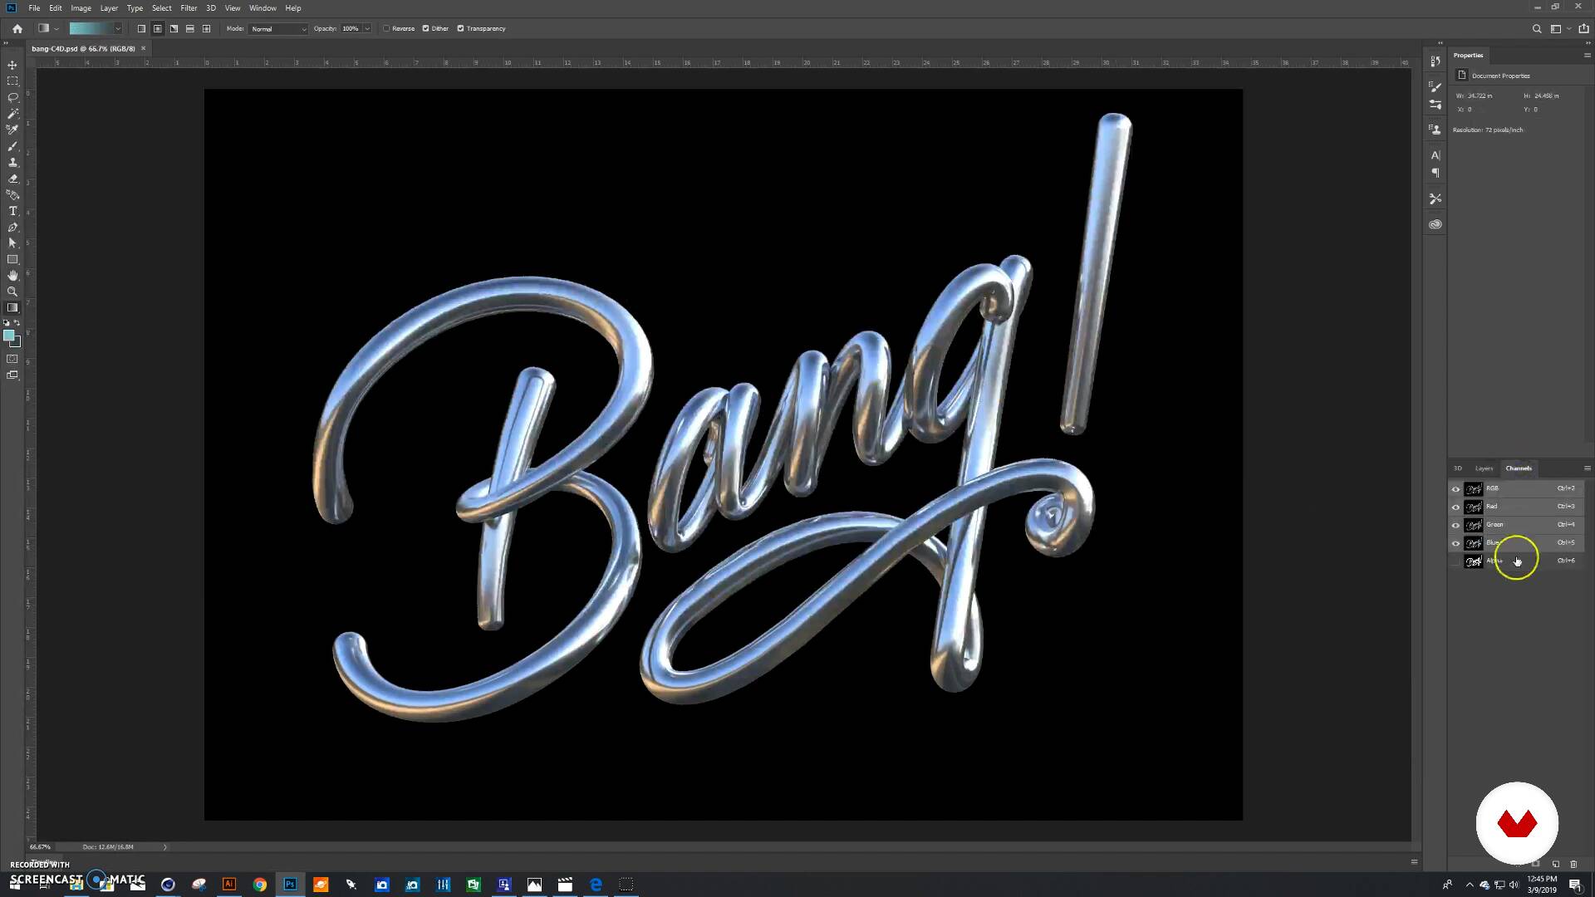Open Adobe Illustrator from the taskbar
This screenshot has width=1595, height=897.
pyautogui.click(x=228, y=885)
